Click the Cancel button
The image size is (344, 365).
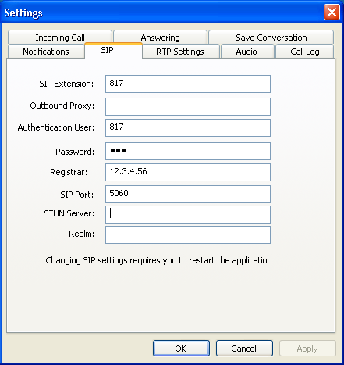(x=244, y=348)
